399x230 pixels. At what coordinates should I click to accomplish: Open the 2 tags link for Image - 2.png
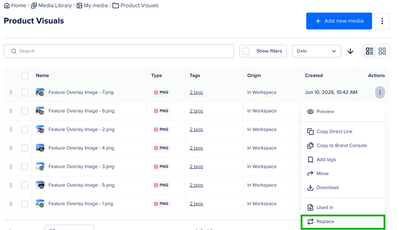point(196,130)
